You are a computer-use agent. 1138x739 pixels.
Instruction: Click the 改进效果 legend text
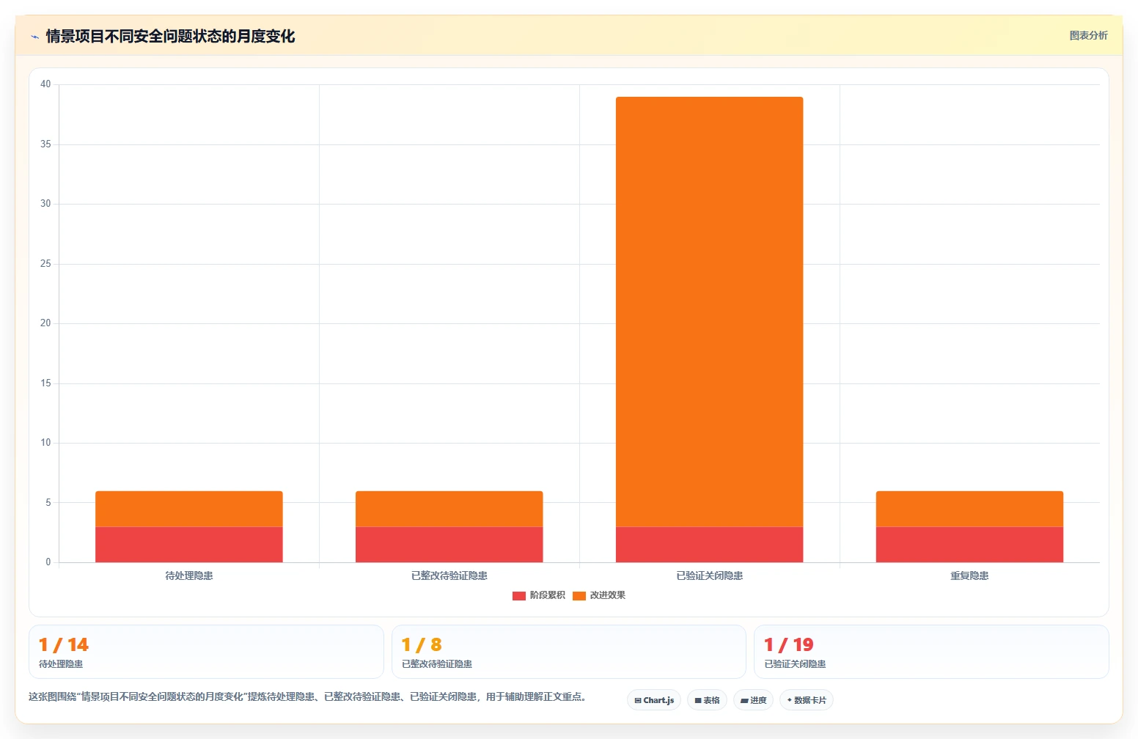click(608, 595)
